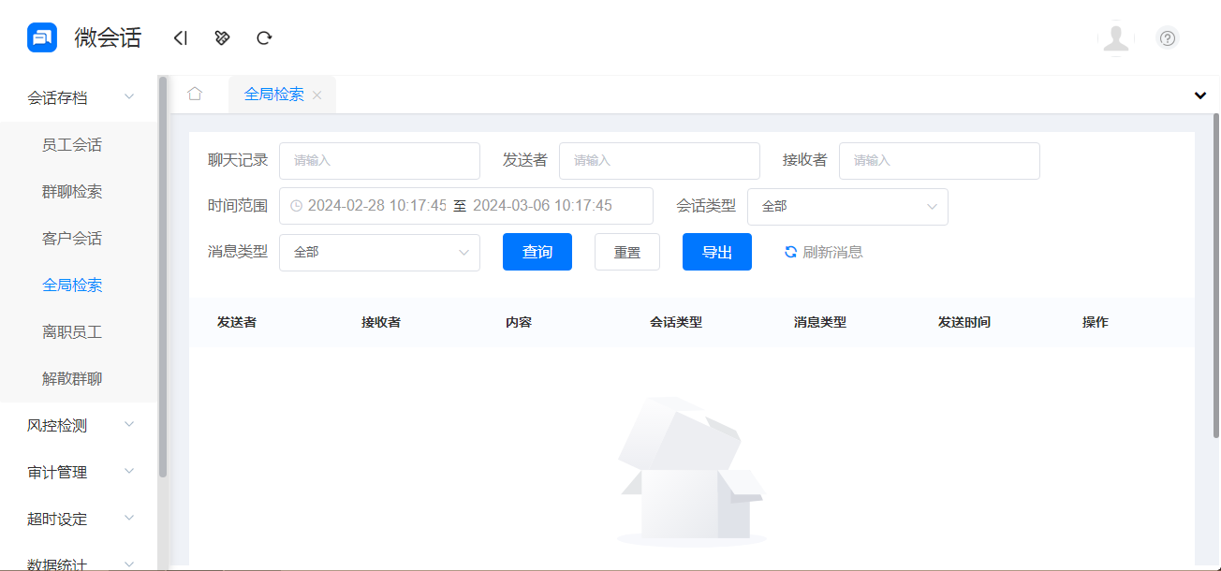Select 员工会话 in the sidebar

pyautogui.click(x=70, y=144)
